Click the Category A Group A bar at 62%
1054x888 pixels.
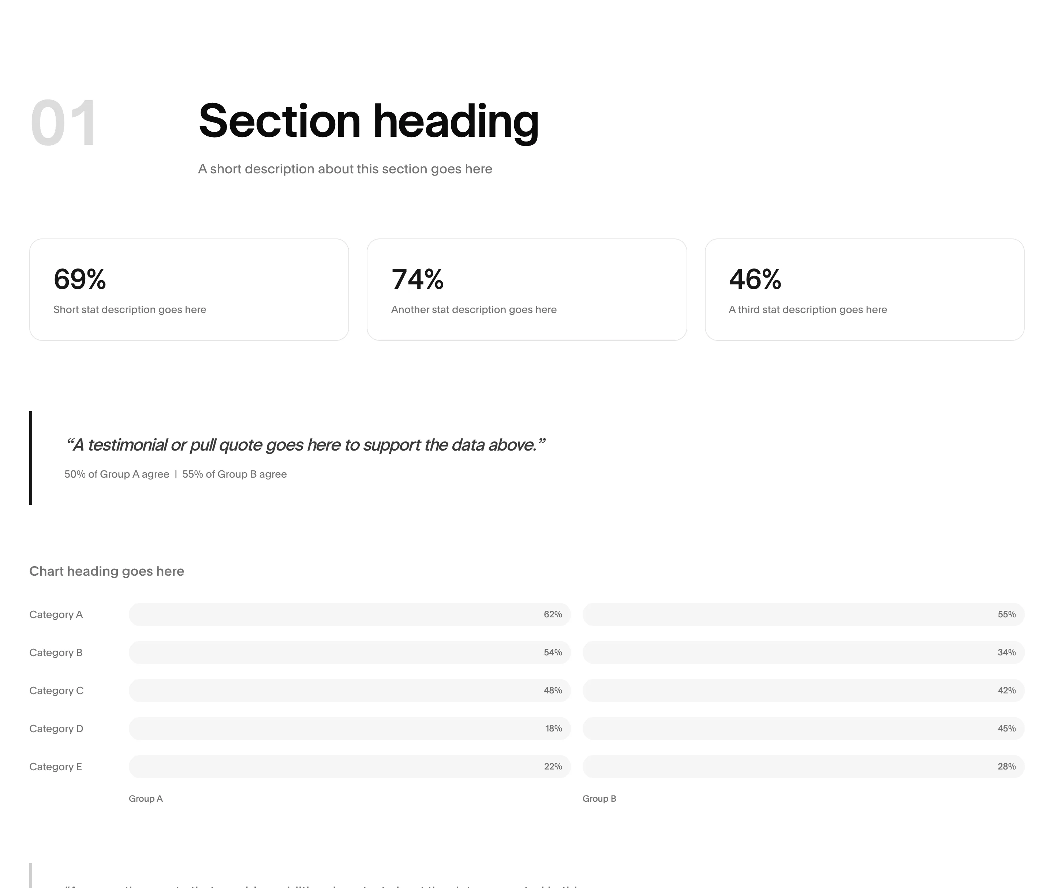(x=350, y=614)
